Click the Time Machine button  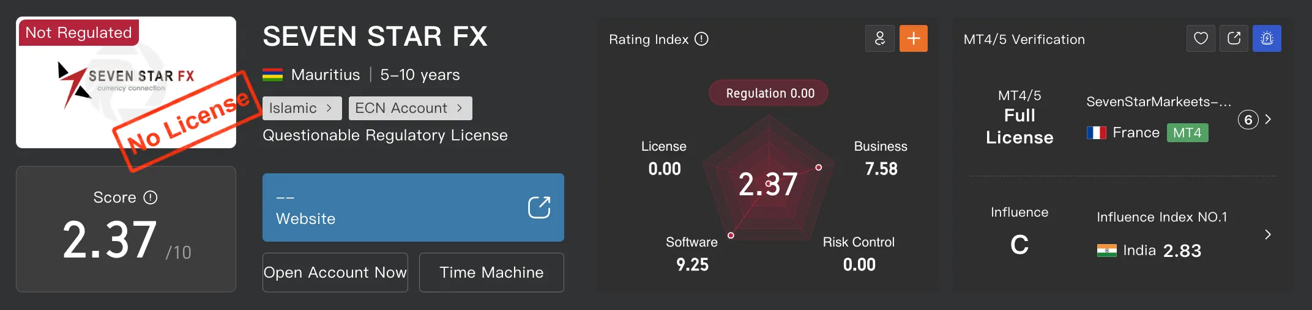pos(491,272)
